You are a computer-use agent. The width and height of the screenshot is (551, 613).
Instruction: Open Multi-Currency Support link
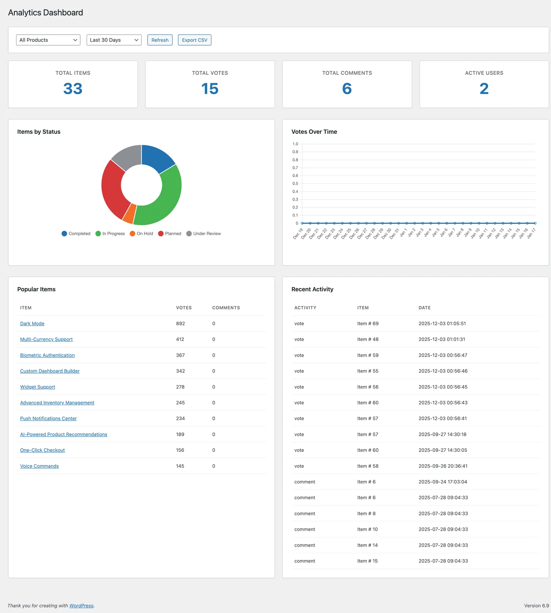pos(46,339)
